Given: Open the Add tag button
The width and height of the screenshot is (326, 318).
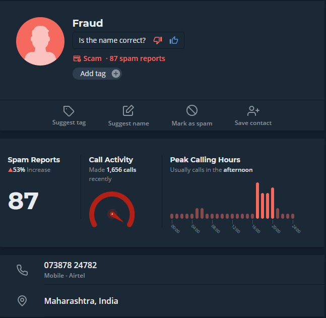Looking at the screenshot, I should [x=94, y=74].
